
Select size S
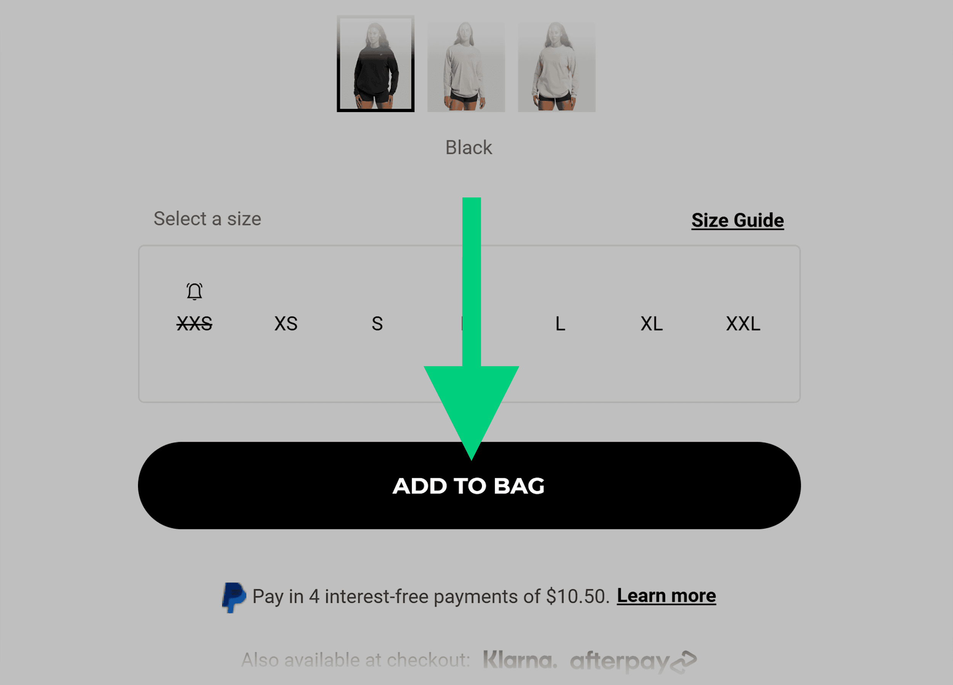(x=377, y=322)
